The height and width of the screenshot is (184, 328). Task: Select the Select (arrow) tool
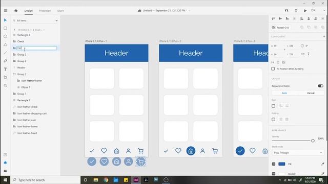[5, 20]
